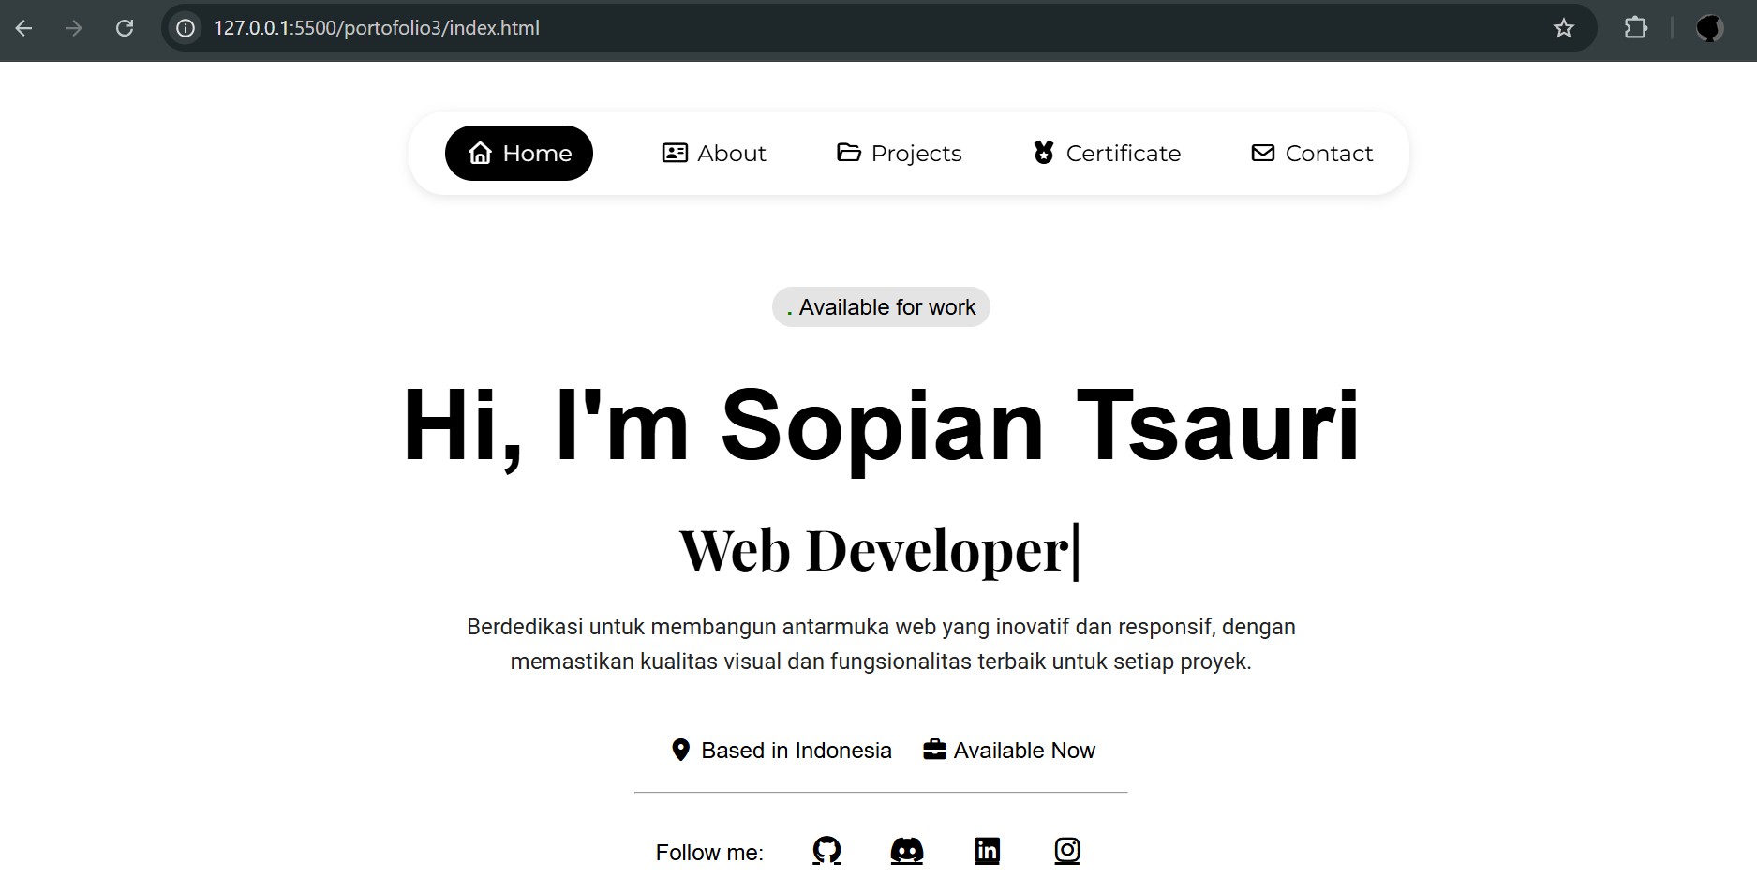The width and height of the screenshot is (1757, 878).
Task: Click the folder icon beside Projects
Action: [849, 152]
